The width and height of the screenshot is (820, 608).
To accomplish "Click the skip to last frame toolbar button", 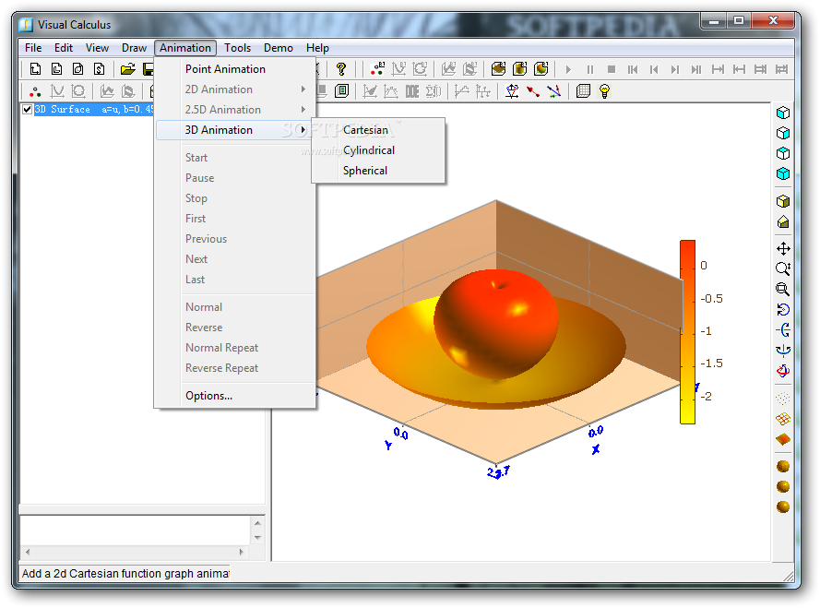I will [696, 69].
